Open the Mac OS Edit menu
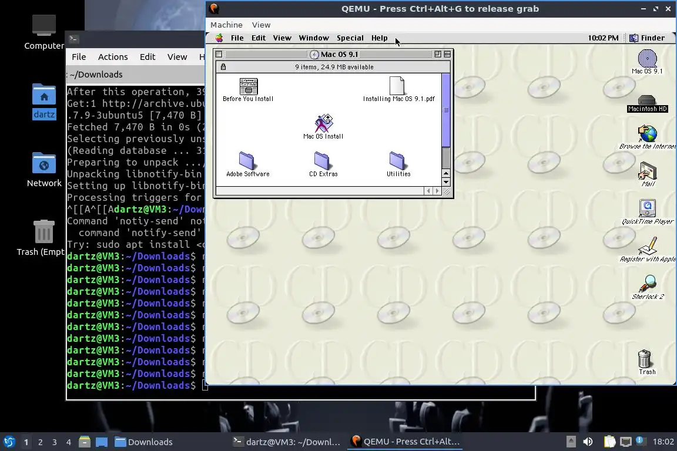Viewport: 677px width, 451px height. coord(259,38)
